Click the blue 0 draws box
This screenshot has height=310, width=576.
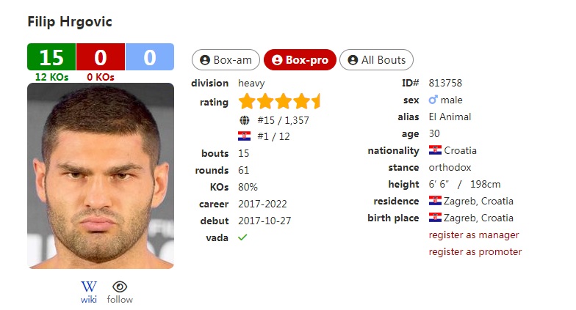tap(150, 57)
